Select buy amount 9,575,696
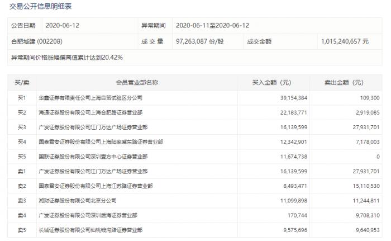Viewport: 391px width, 241px height. (295, 230)
